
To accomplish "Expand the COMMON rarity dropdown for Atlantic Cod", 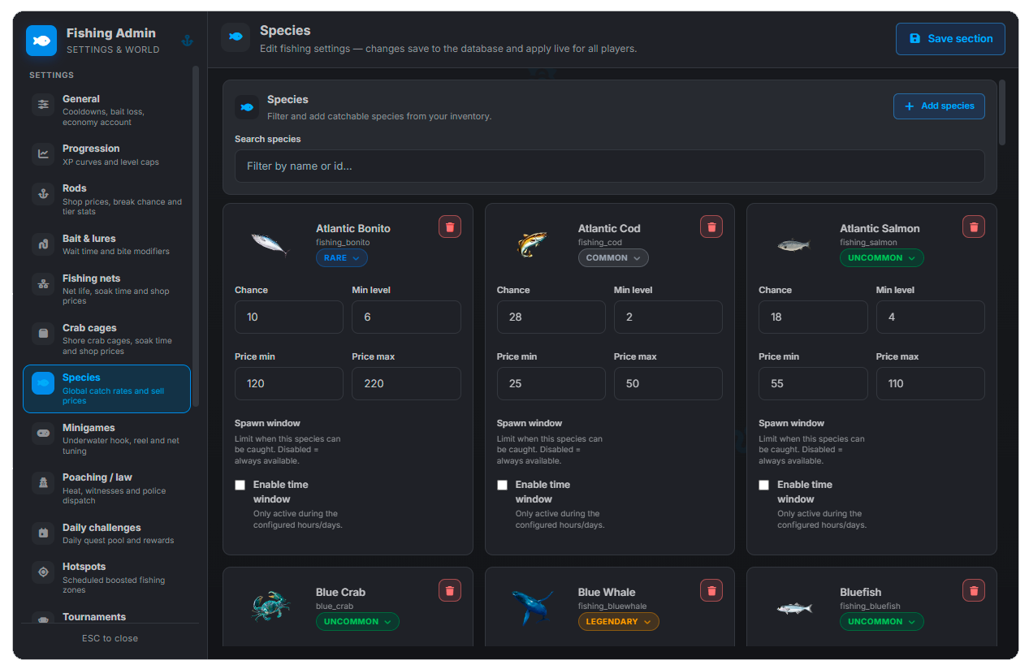I will tap(613, 258).
